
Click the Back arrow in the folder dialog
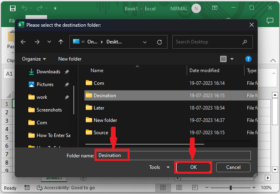point(23,42)
